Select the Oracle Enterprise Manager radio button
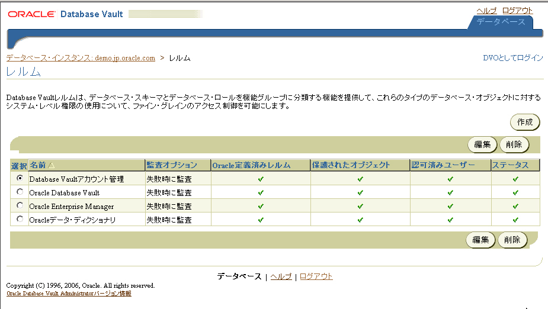Image resolution: width=548 pixels, height=309 pixels. pos(20,205)
